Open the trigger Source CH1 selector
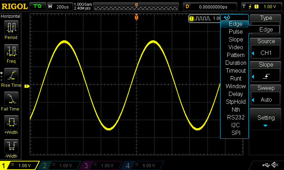The image size is (284, 170). (266, 53)
